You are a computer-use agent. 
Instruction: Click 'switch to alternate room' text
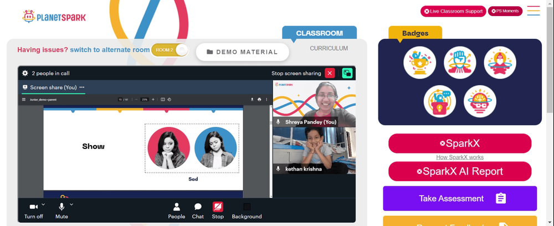point(110,50)
